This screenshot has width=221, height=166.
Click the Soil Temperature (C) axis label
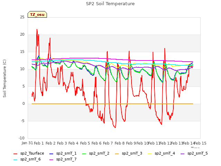[4, 79]
